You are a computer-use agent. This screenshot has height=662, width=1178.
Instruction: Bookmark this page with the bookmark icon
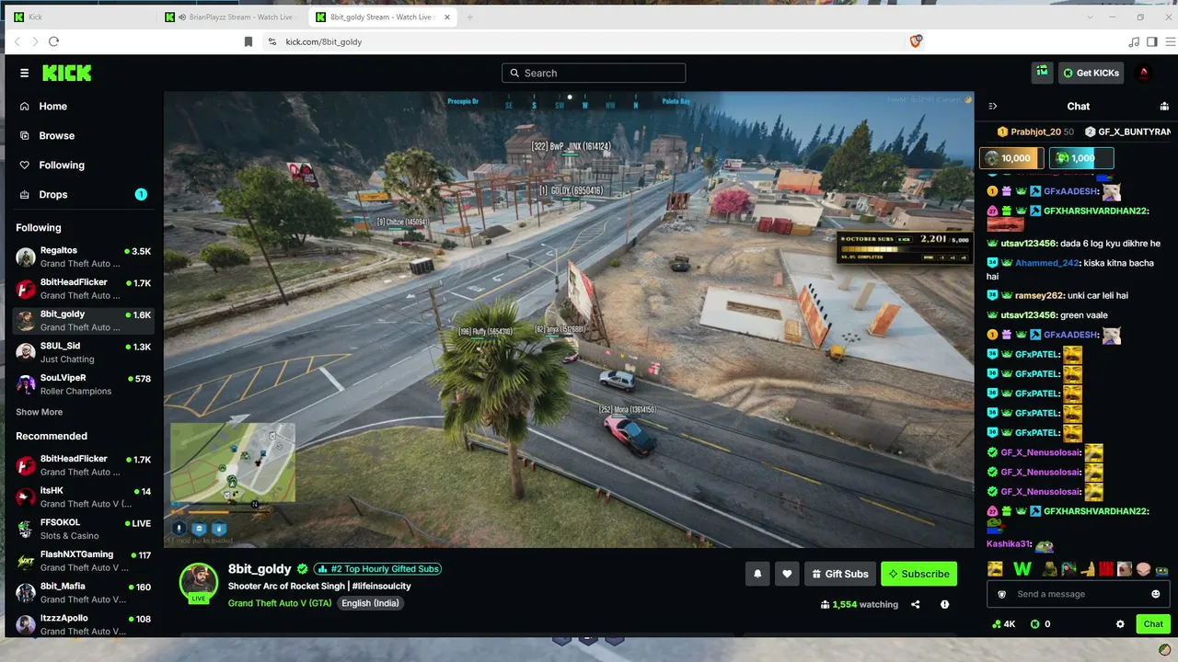coord(248,41)
